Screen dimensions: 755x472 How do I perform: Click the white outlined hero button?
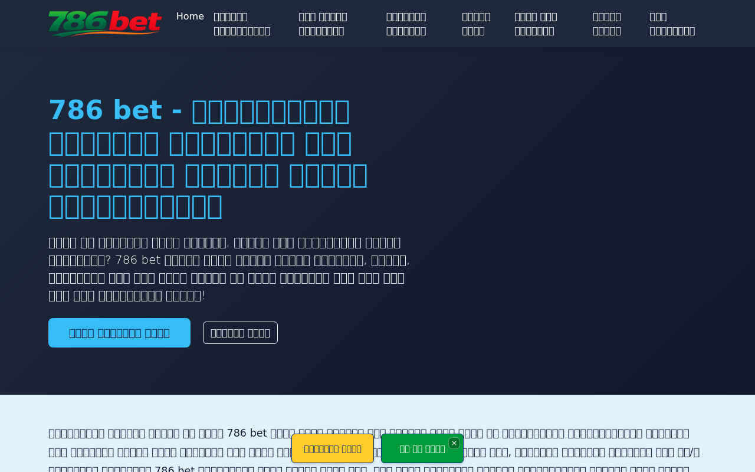(x=240, y=333)
